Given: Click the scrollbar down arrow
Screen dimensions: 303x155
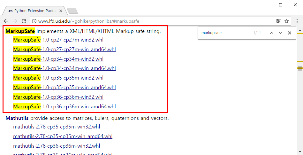Looking at the screenshot, I should pos(300,151).
